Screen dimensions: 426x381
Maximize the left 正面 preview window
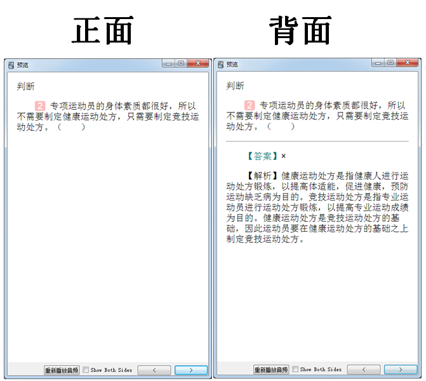pos(181,63)
